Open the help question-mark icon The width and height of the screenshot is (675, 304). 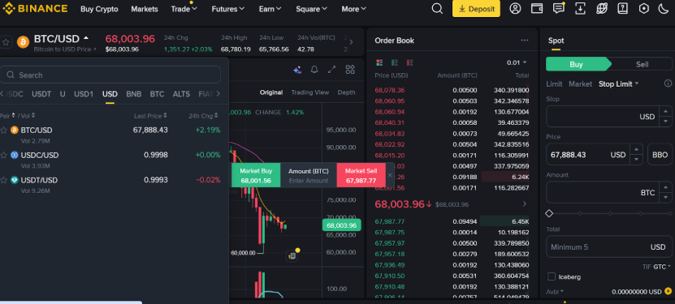coord(622,9)
